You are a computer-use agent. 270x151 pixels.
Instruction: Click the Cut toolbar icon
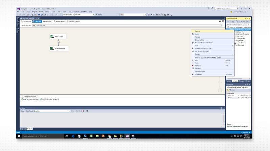(x=45, y=15)
